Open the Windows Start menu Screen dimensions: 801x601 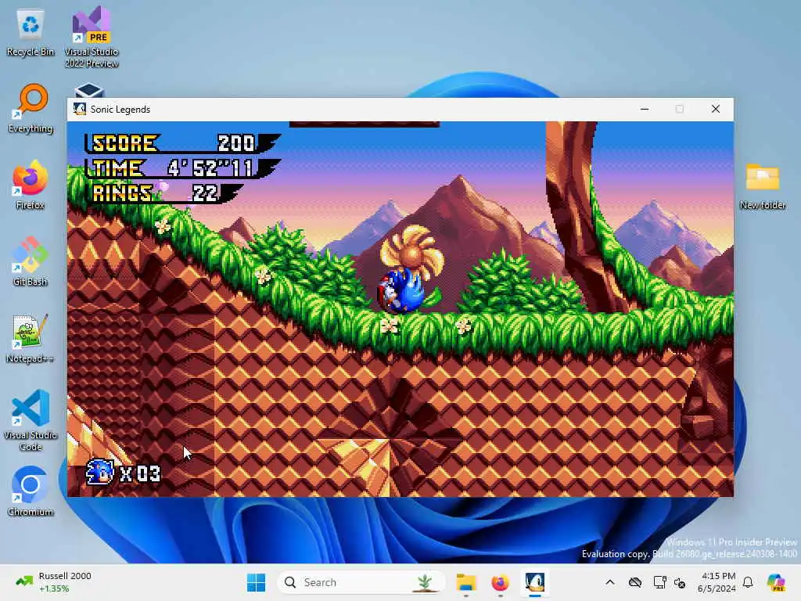(x=256, y=582)
